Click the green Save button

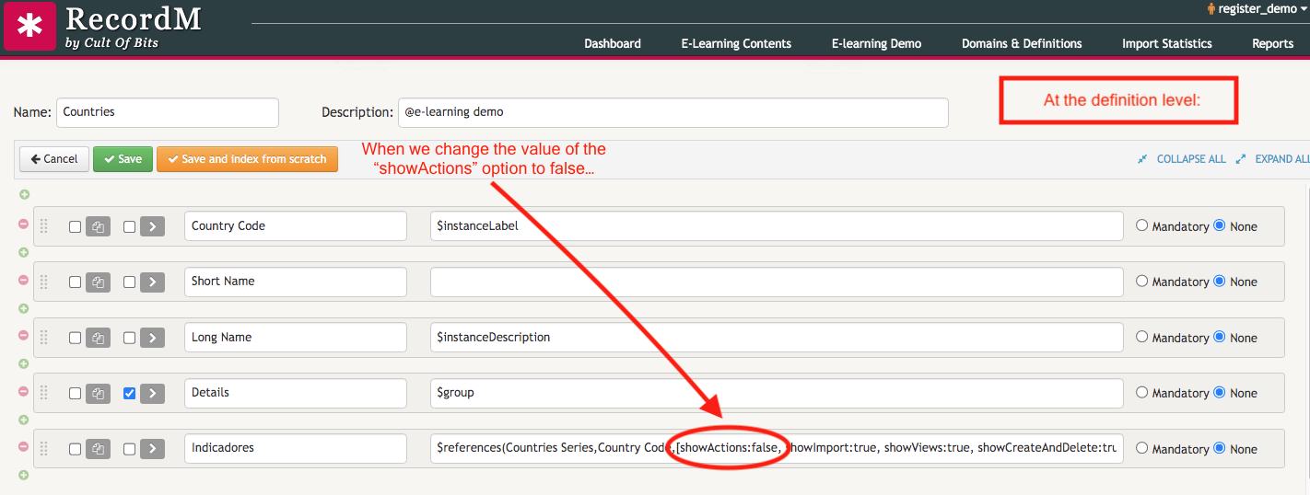pyautogui.click(x=123, y=159)
